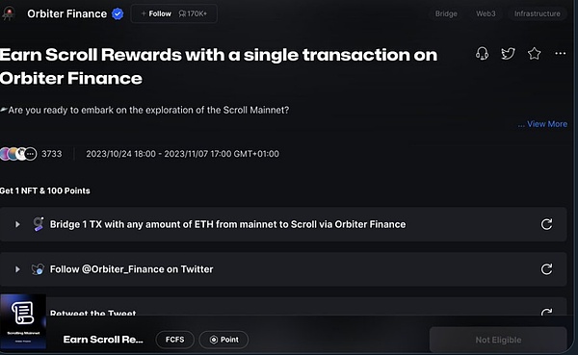The image size is (578, 355).
Task: Click the headset support icon
Action: click(482, 54)
